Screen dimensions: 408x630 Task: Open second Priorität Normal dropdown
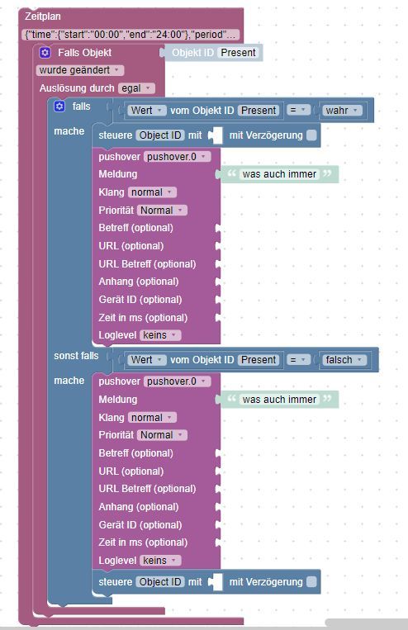click(x=162, y=435)
